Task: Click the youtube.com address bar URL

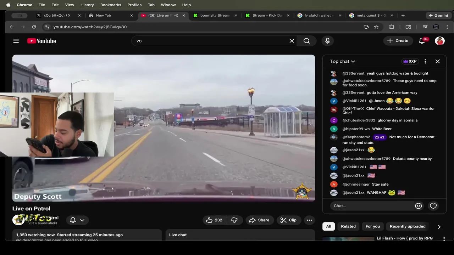Action: coord(90,27)
